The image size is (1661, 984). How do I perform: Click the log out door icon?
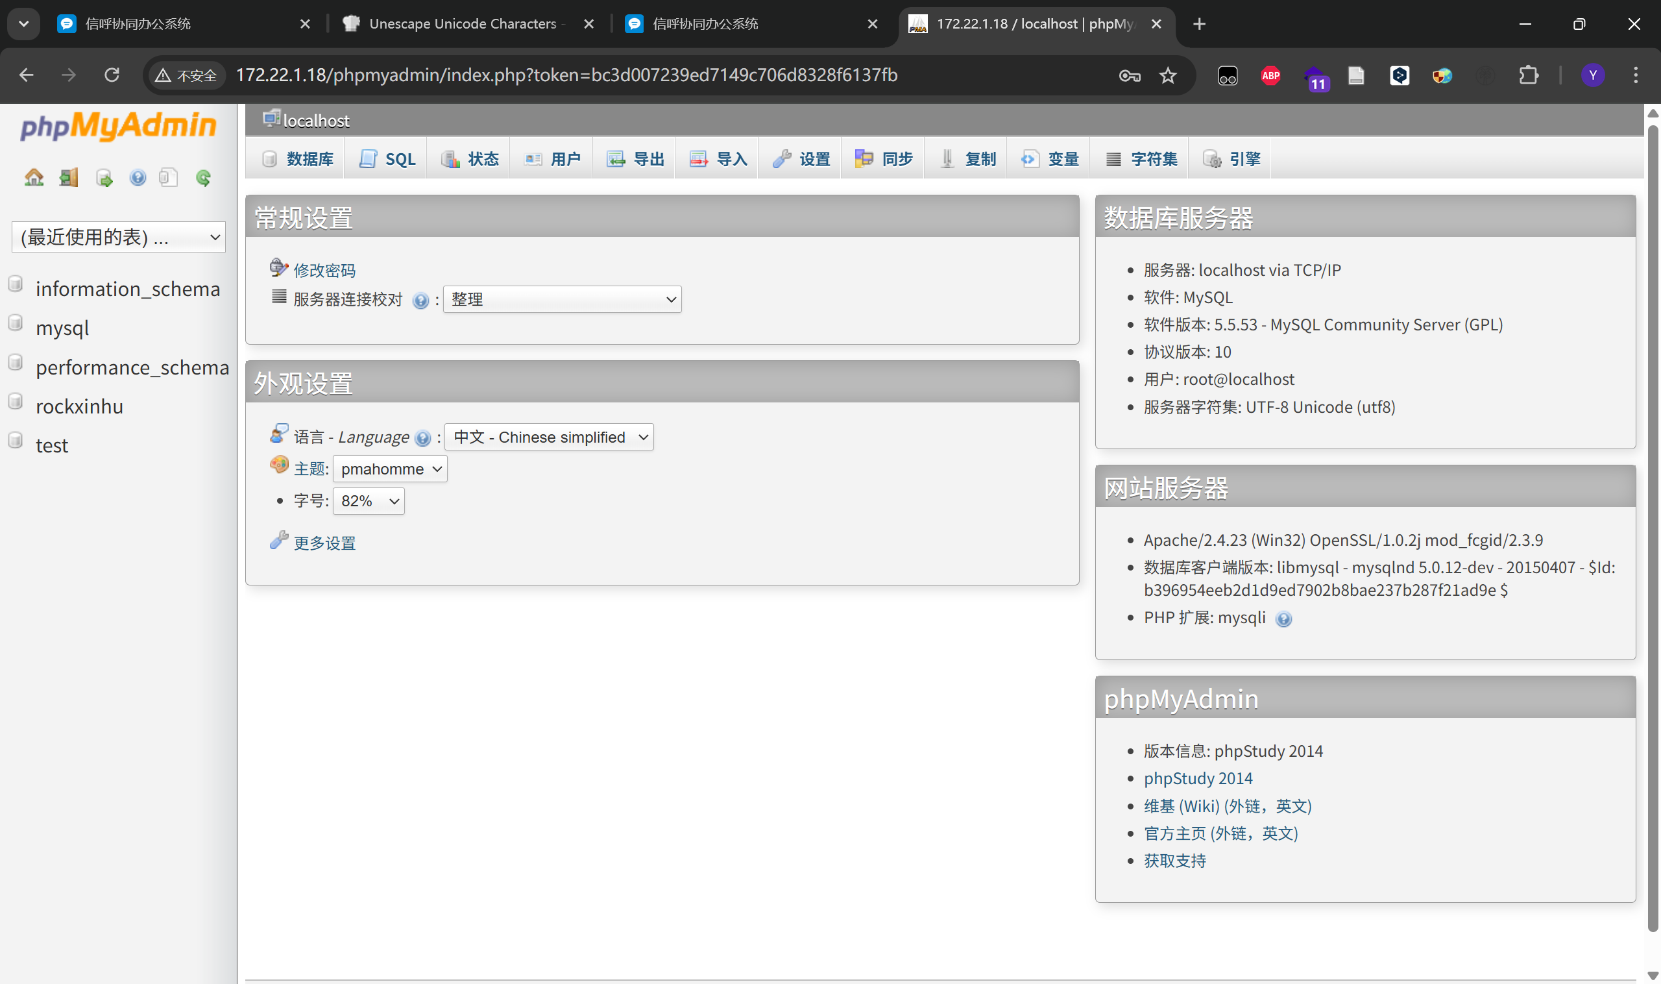point(68,178)
